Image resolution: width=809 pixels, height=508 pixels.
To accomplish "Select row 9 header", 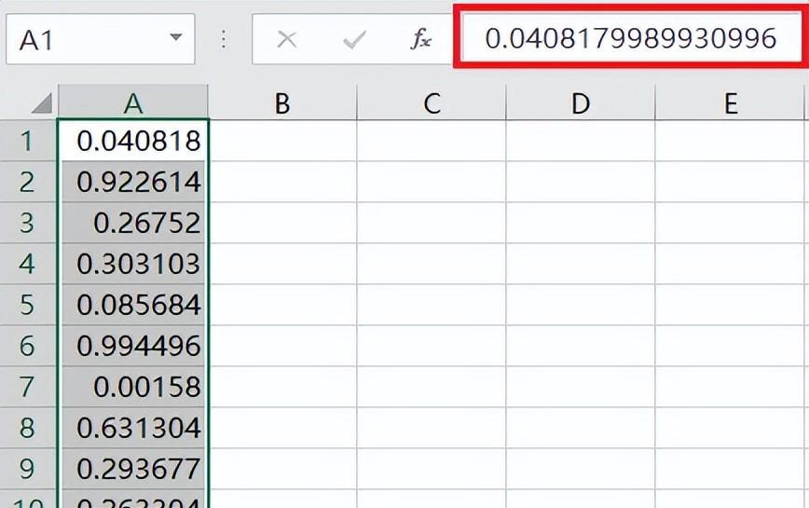I will 27,469.
